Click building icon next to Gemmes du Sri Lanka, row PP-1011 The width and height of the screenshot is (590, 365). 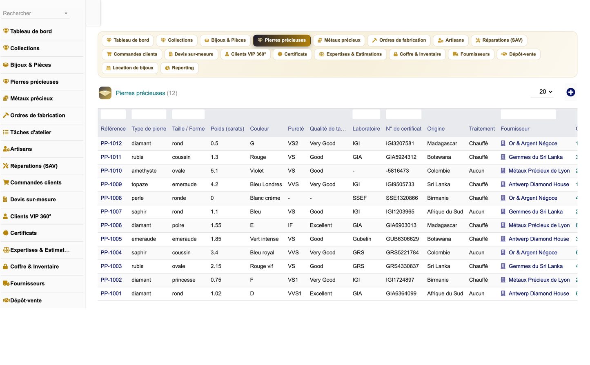(503, 157)
